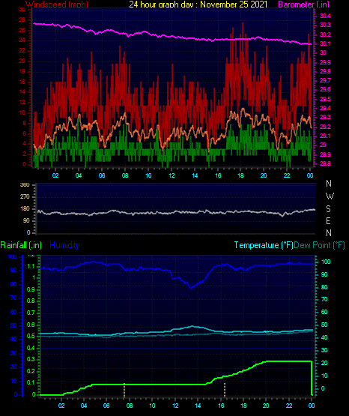Click the Dew Point (°F) legend label
Viewport: 349px width, 416px height.
pos(319,245)
